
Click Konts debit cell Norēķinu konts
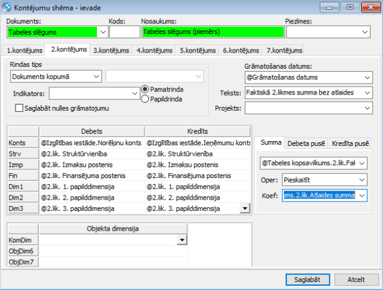click(x=92, y=143)
